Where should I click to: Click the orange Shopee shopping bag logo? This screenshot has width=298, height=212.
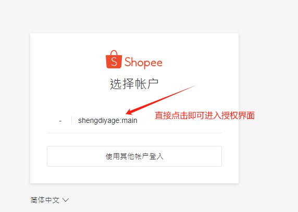[x=114, y=59]
